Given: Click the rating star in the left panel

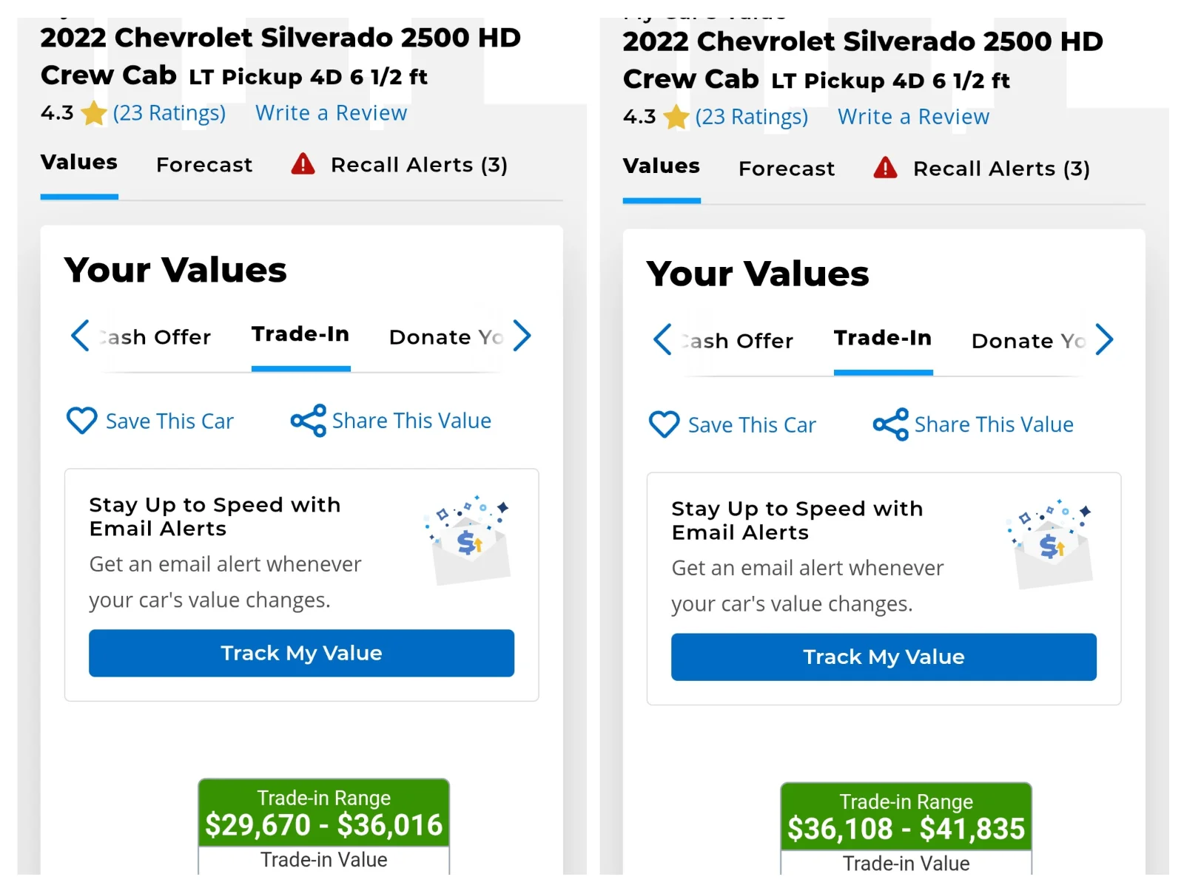Looking at the screenshot, I should coord(94,114).
